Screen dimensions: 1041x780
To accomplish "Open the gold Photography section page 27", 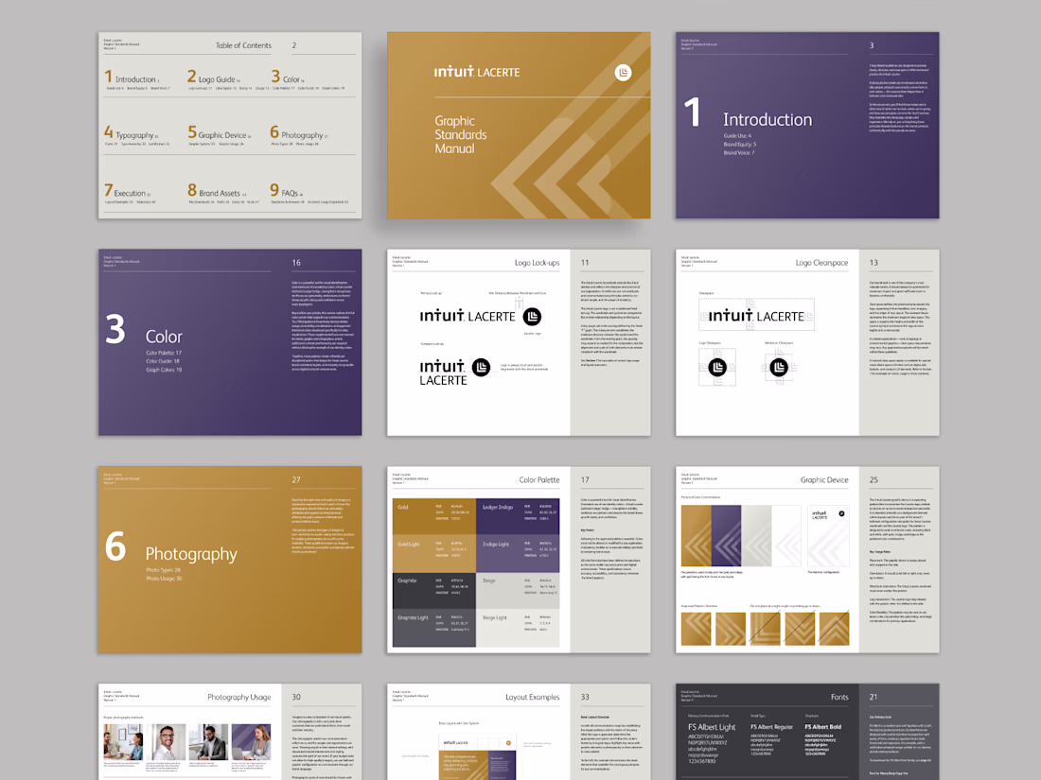I will (230, 560).
